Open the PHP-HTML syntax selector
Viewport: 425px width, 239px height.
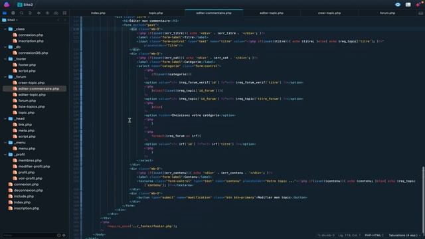click(374, 235)
